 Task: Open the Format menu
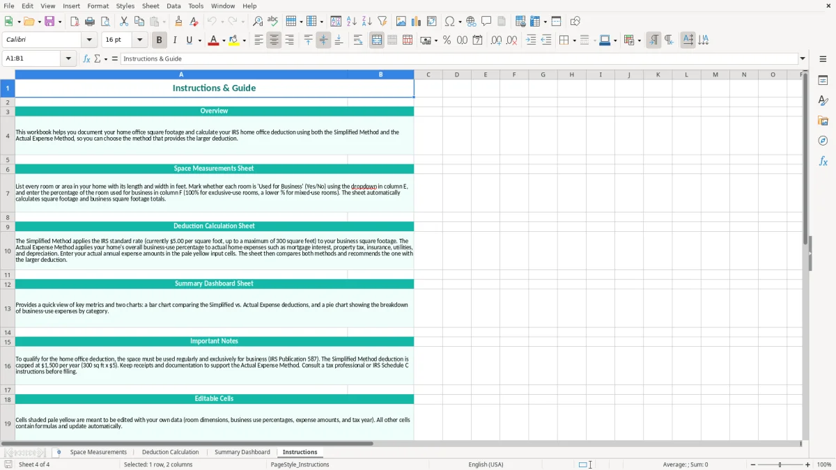(x=98, y=6)
